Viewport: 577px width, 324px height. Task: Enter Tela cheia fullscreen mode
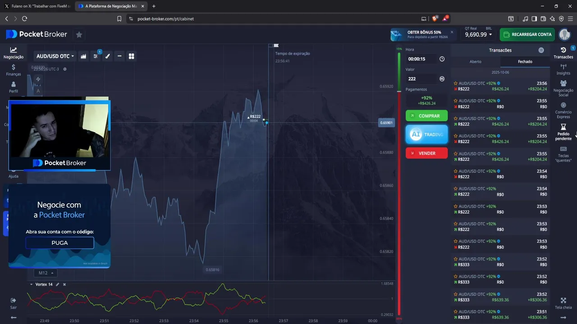click(x=563, y=303)
